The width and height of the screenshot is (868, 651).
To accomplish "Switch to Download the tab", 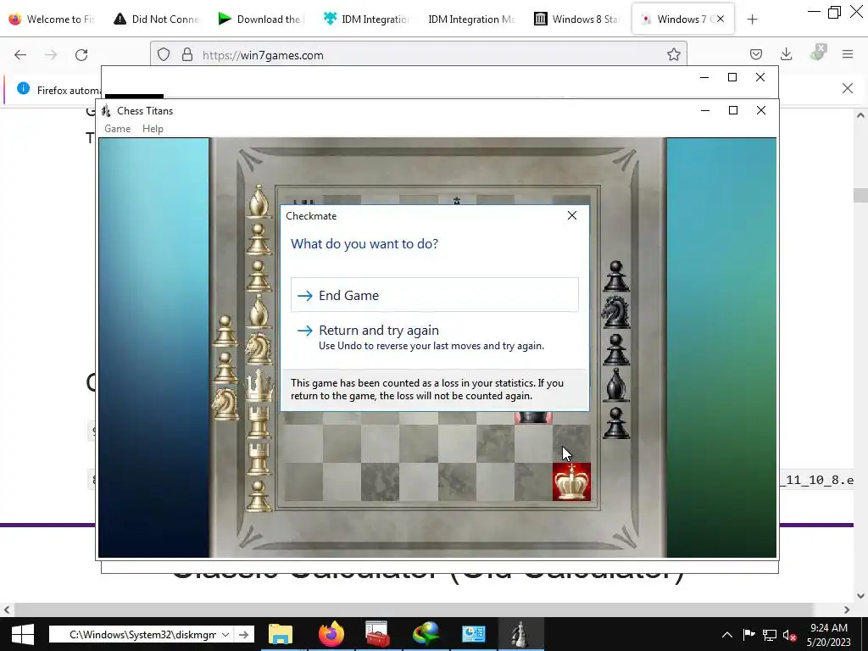I will click(260, 19).
